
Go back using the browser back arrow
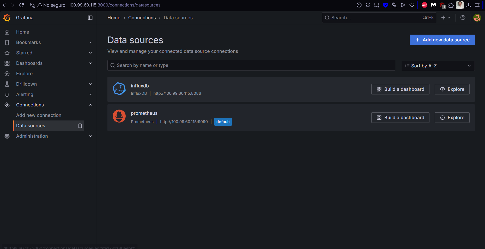tap(4, 5)
